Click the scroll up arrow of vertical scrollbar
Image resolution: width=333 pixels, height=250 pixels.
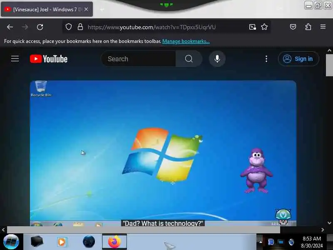[x=329, y=50]
